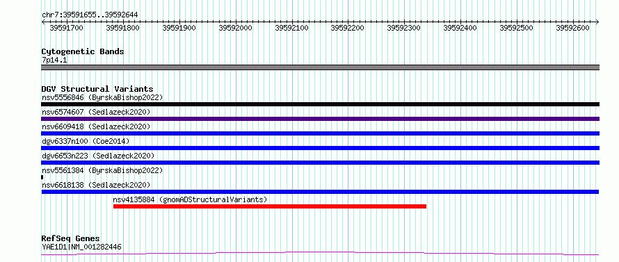Click ruler position label 39592300

(x=404, y=28)
